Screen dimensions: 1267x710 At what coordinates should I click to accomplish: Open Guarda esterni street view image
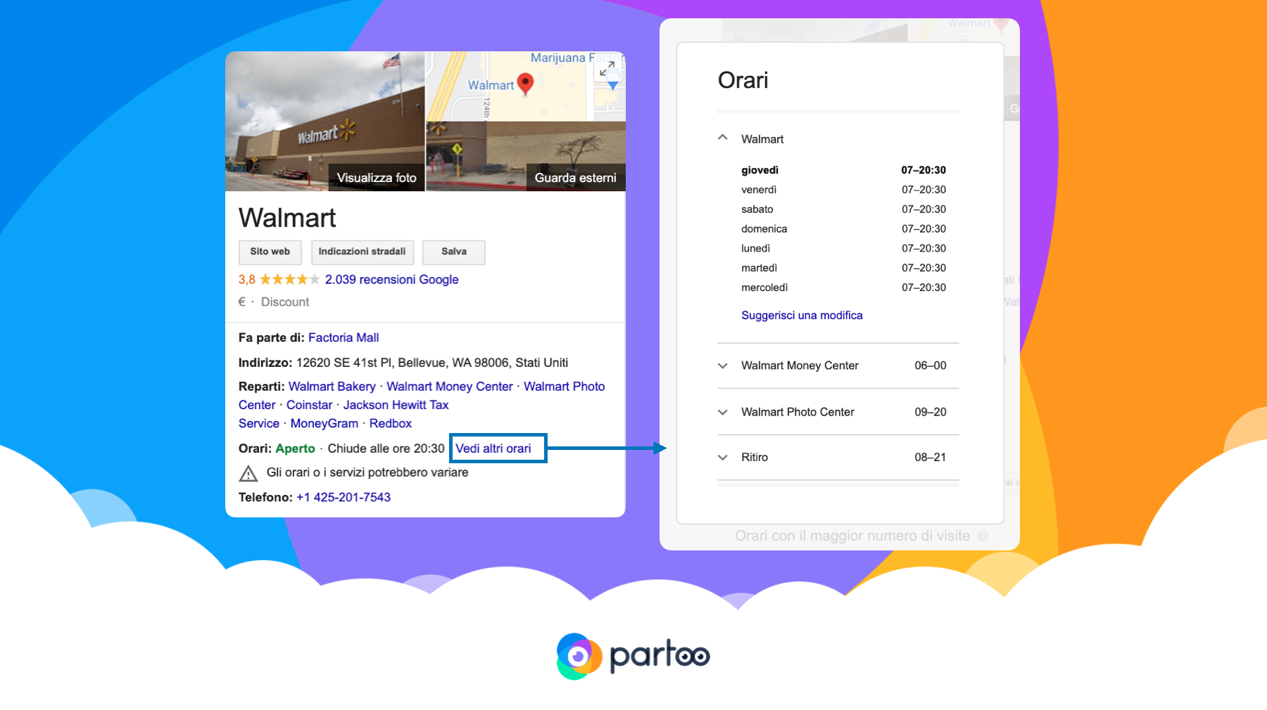tap(575, 178)
